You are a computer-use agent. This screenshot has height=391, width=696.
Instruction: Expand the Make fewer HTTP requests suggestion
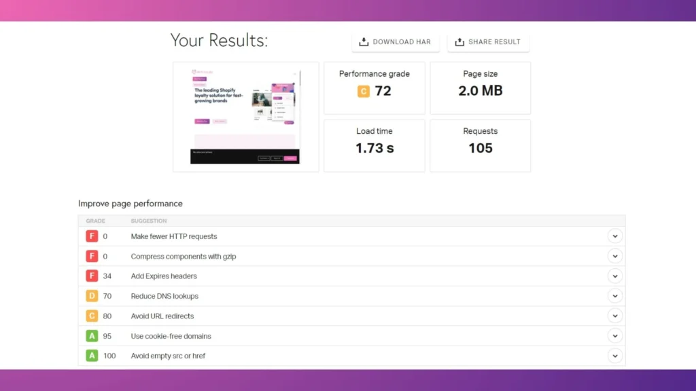615,236
